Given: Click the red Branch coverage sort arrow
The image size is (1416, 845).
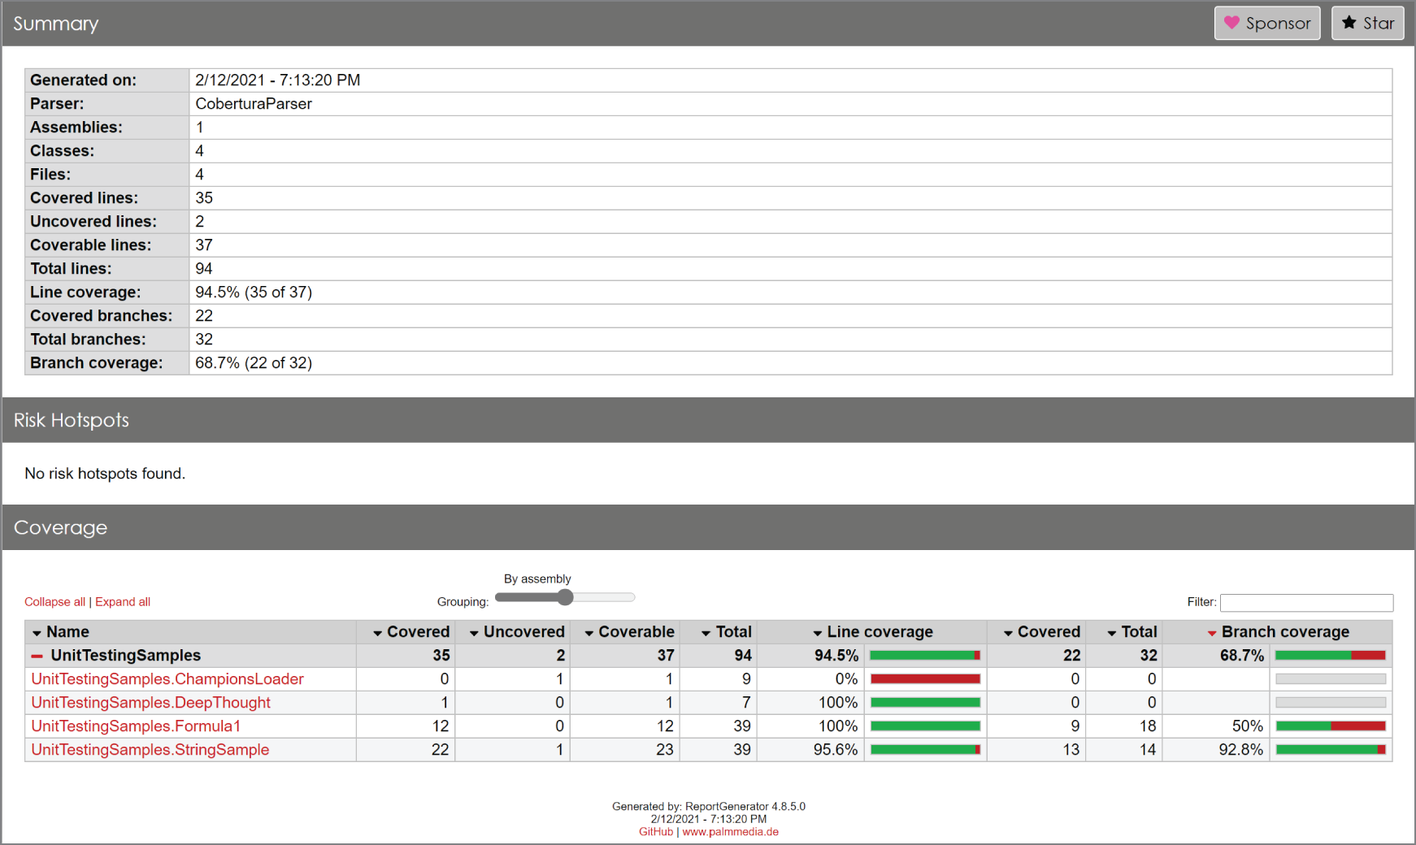Looking at the screenshot, I should point(1212,631).
